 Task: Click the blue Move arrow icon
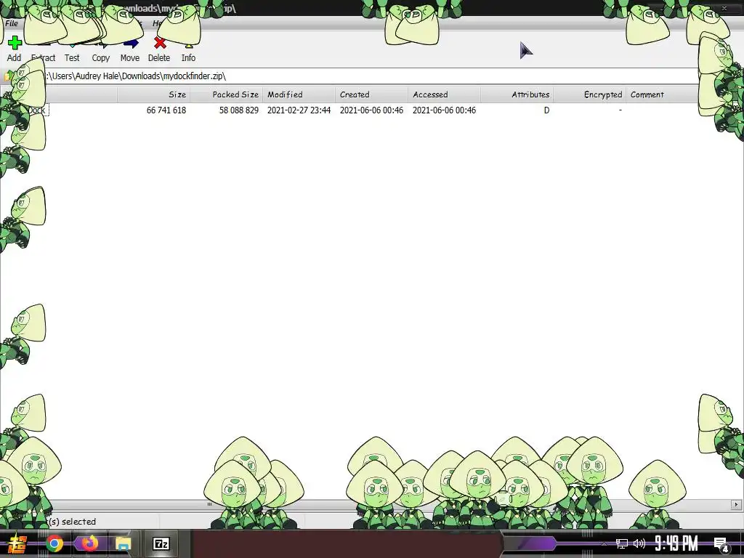point(131,44)
